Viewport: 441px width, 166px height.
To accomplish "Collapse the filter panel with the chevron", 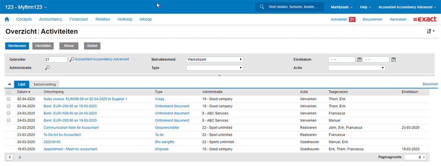I will (219, 75).
